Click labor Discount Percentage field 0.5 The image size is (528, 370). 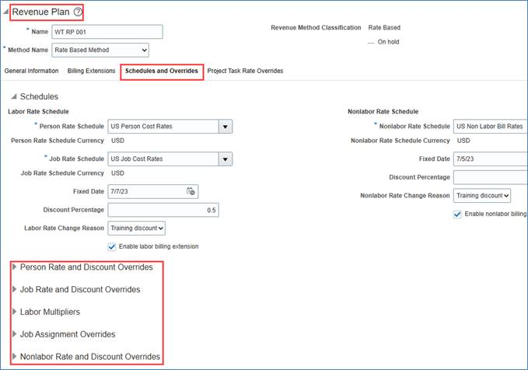(x=163, y=210)
